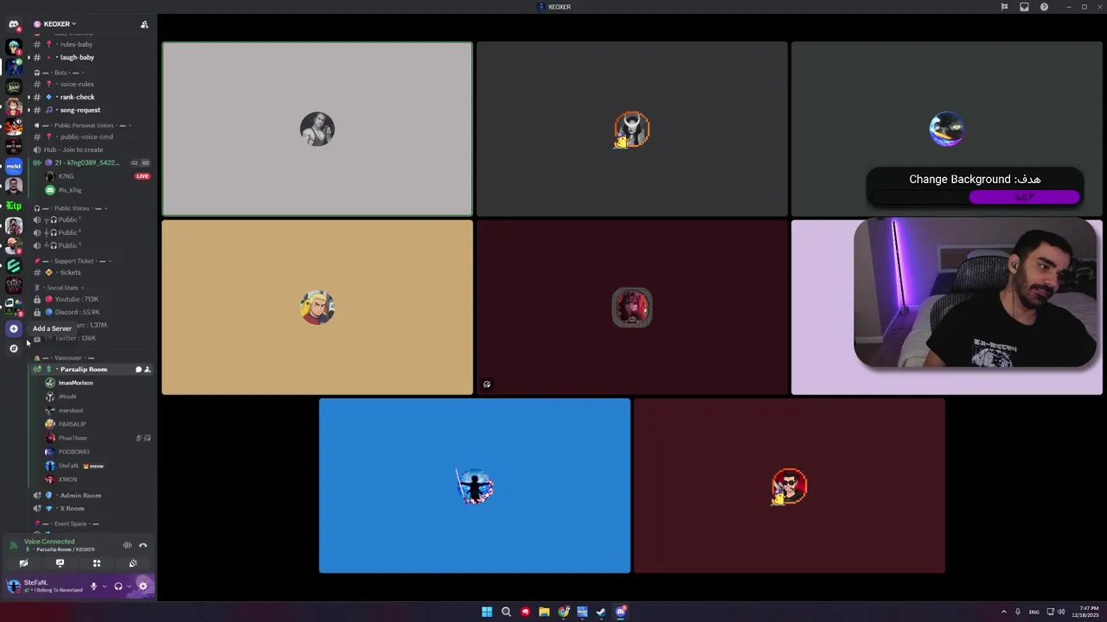This screenshot has height=622, width=1107.
Task: Toggle microphone mute in user panel
Action: pyautogui.click(x=93, y=587)
